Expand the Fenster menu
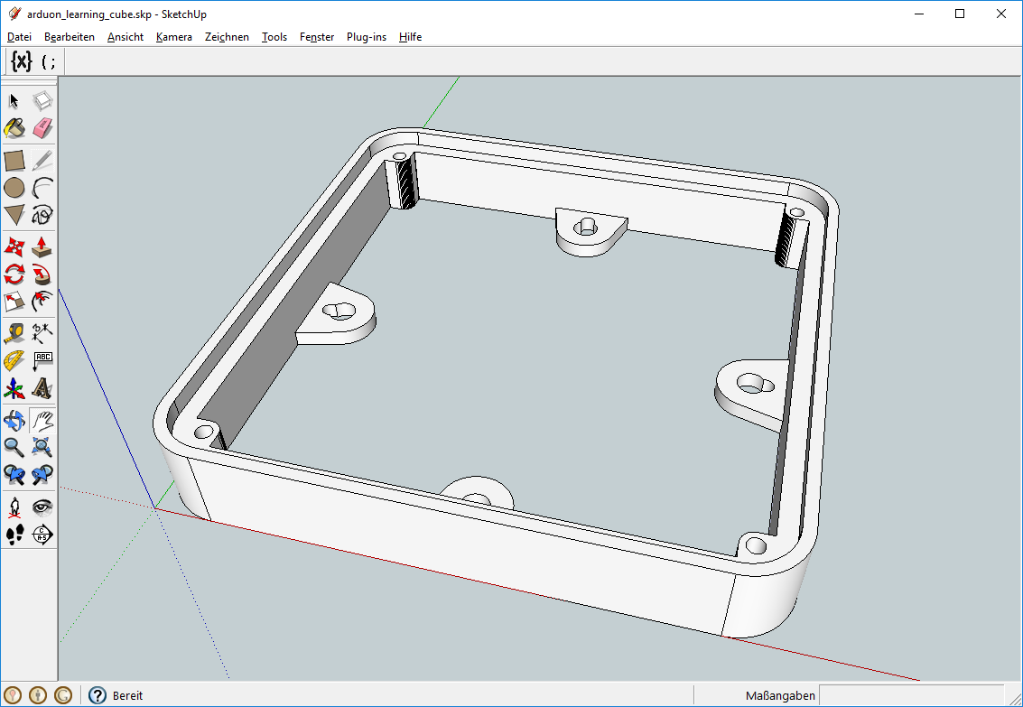This screenshot has width=1023, height=707. tap(317, 37)
